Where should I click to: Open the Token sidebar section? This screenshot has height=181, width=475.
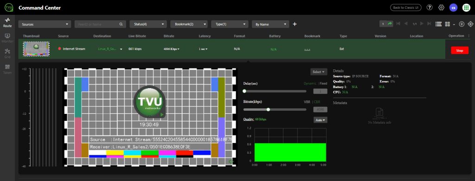[7, 69]
